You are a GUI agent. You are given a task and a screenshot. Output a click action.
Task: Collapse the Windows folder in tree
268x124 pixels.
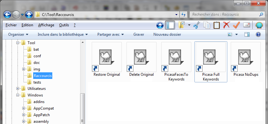coord(18,95)
